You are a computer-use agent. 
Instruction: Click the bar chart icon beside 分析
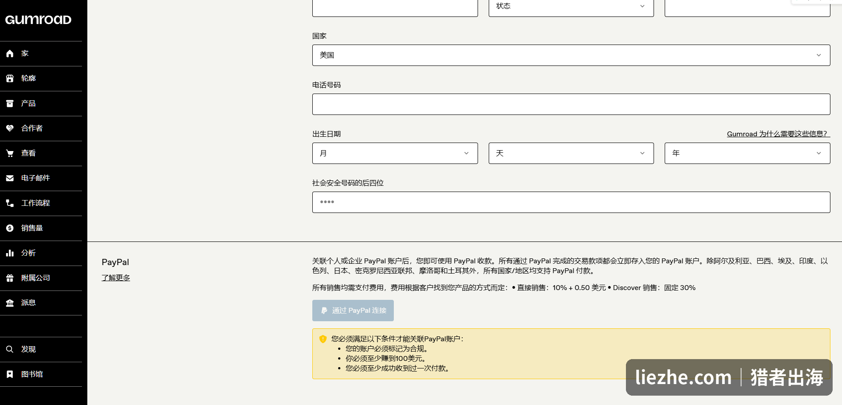pos(10,253)
